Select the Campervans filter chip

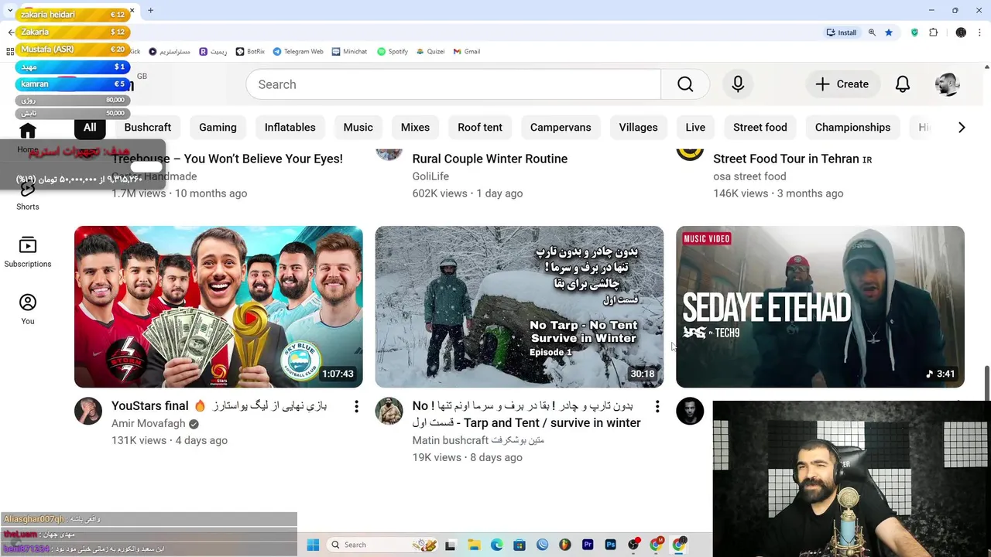click(x=561, y=128)
